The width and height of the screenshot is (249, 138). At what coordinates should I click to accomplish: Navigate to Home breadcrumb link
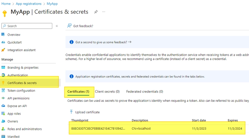tap(6, 4)
